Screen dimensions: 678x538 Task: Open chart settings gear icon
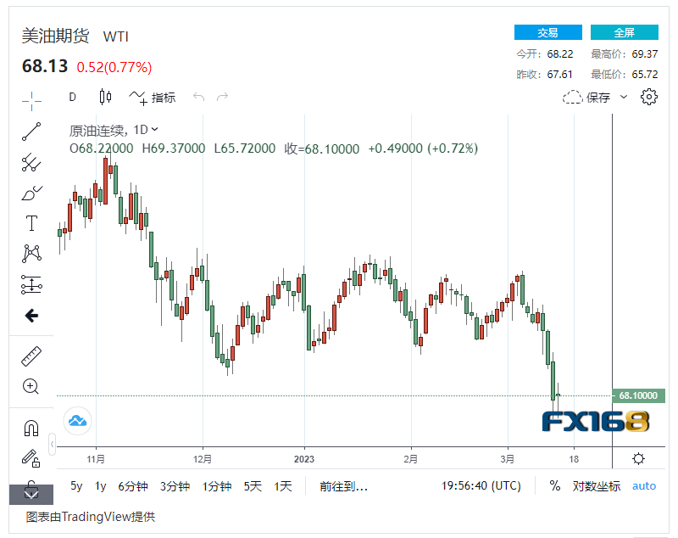click(x=649, y=97)
